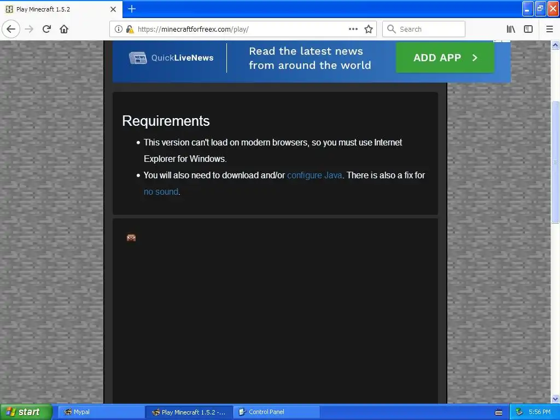Click the insecure connection padlock warning
560x420 pixels.
(x=130, y=29)
